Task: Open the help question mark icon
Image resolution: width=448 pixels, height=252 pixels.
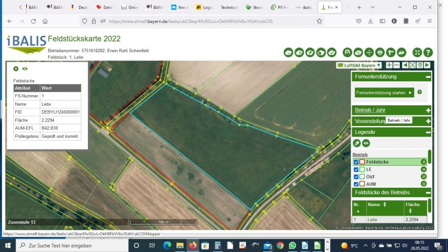Action: click(x=428, y=52)
